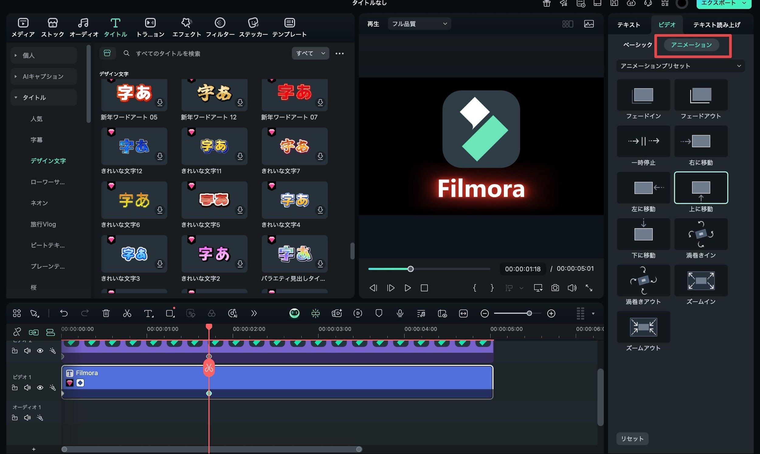Select 字幕 in the sidebar
Image resolution: width=760 pixels, height=454 pixels.
pyautogui.click(x=36, y=140)
